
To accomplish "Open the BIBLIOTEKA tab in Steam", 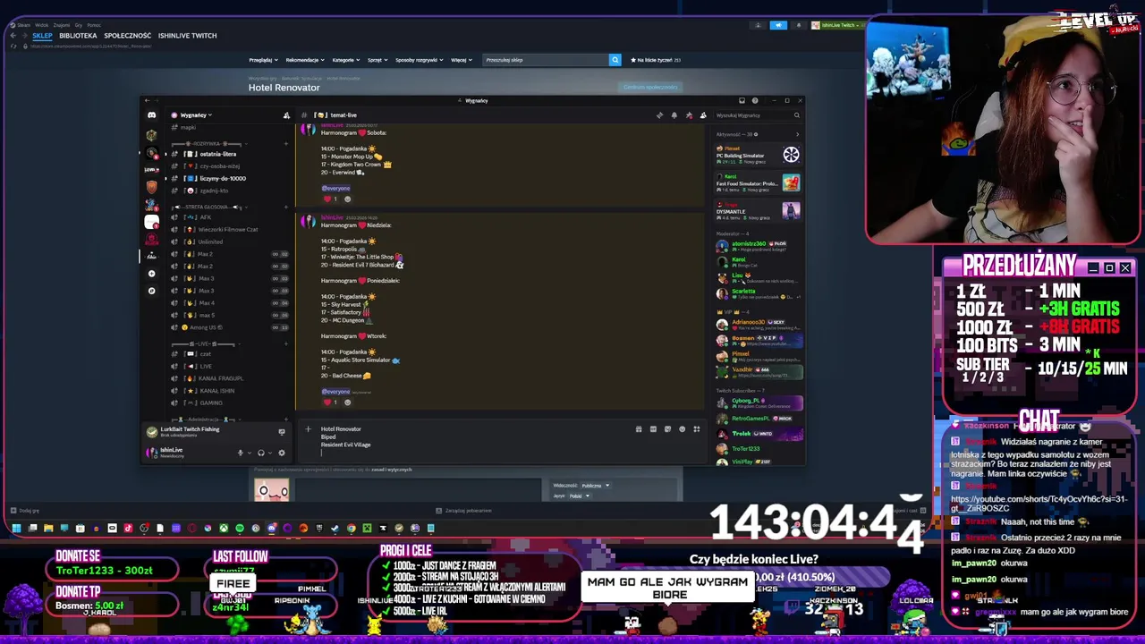I will pyautogui.click(x=78, y=36).
